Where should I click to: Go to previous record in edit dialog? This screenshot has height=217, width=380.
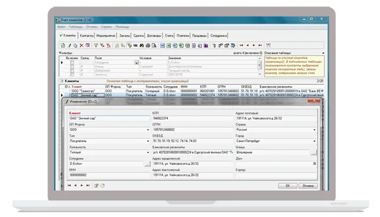coord(75,186)
